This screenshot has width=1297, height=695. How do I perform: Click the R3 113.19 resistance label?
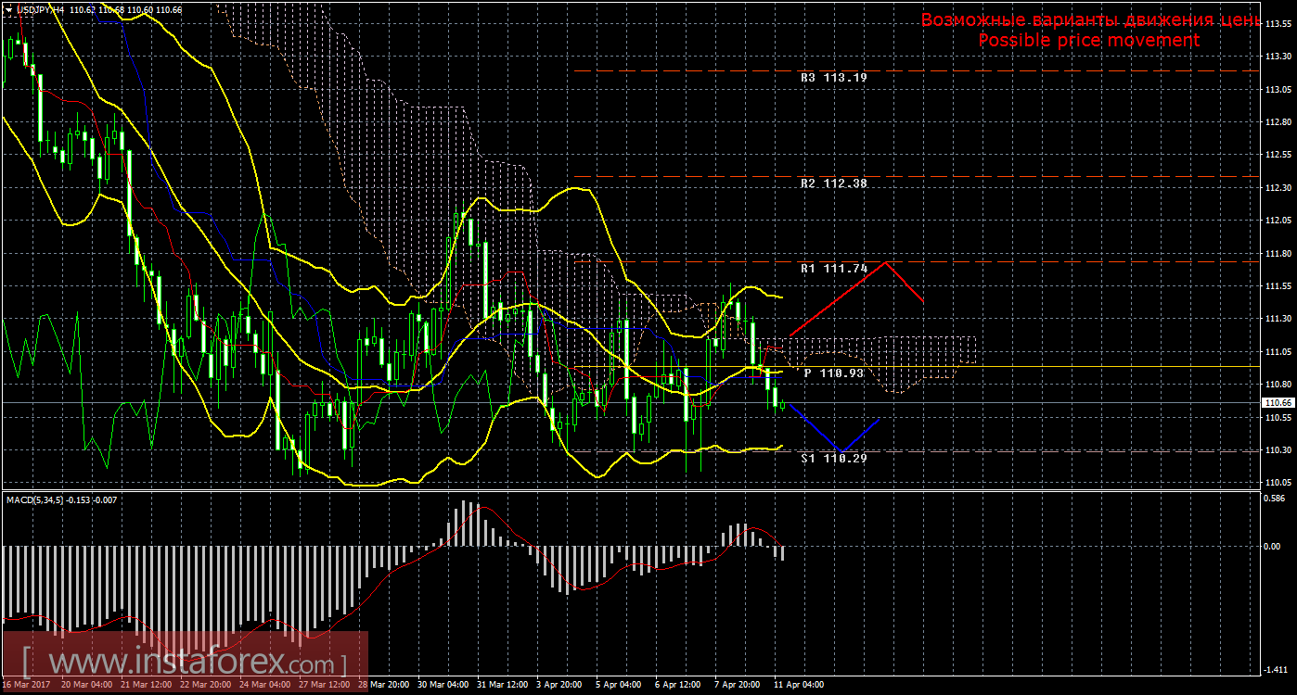pyautogui.click(x=833, y=78)
